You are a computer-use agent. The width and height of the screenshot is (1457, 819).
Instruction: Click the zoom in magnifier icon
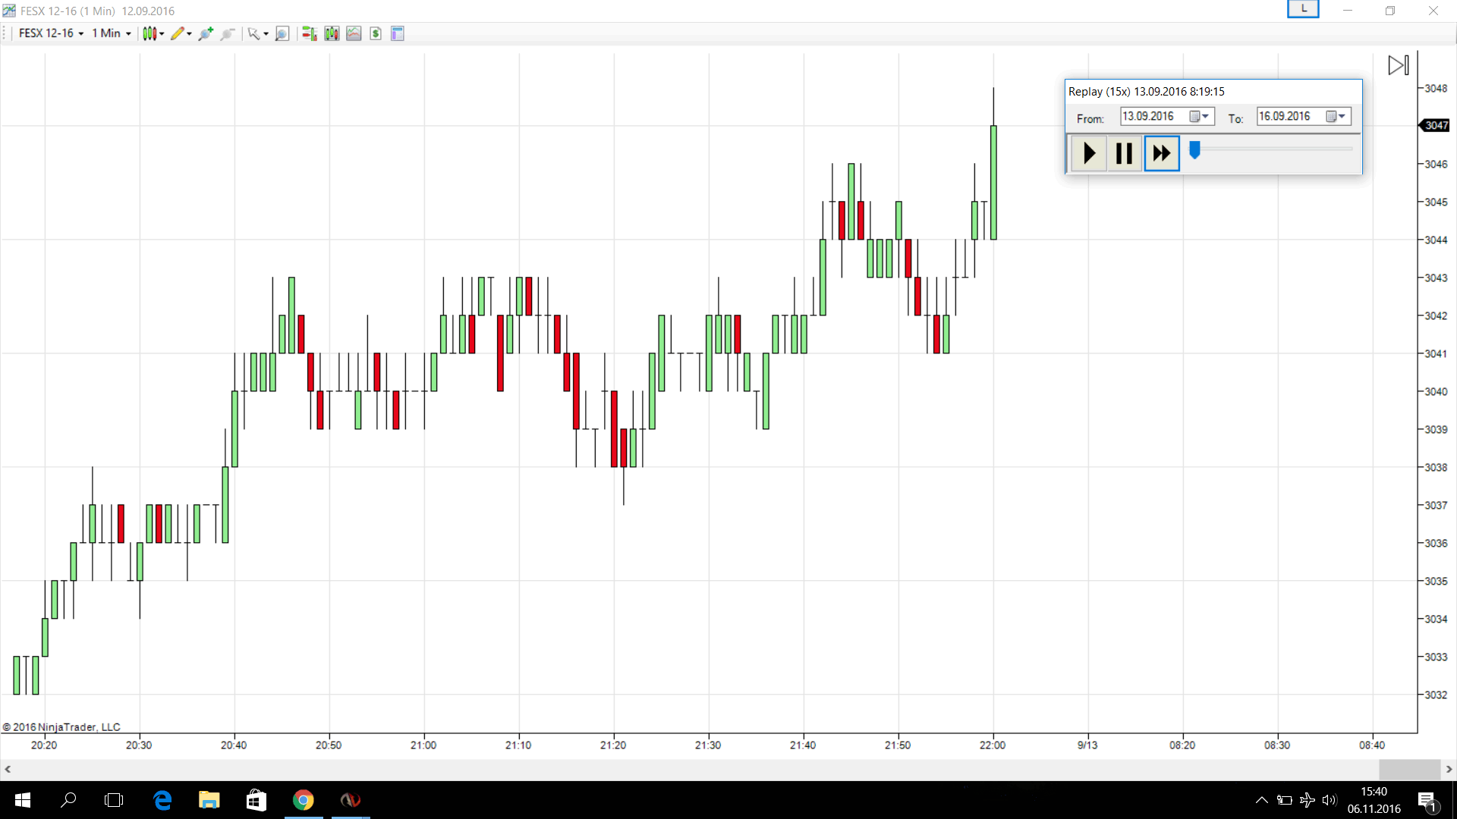[x=205, y=33]
